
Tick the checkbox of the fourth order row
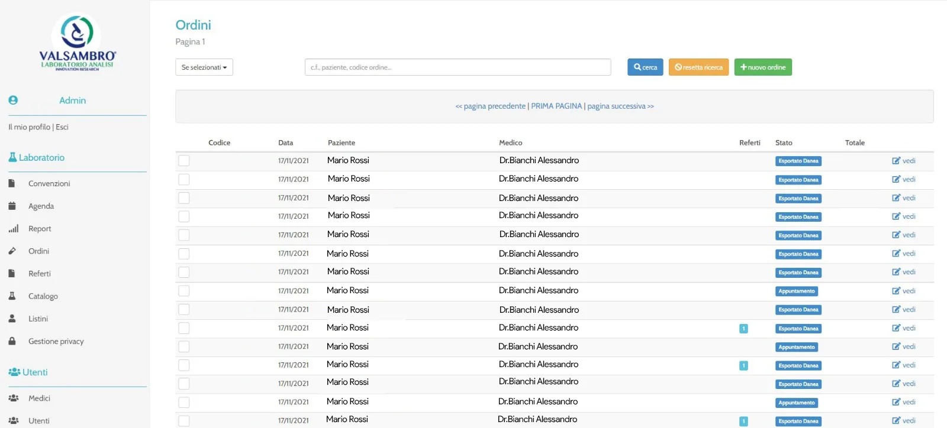tap(184, 216)
